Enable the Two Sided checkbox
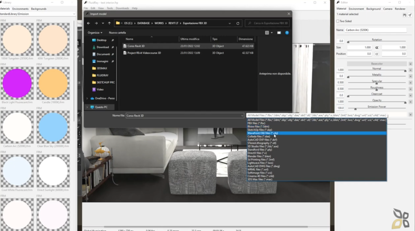Viewport: 415px width, 231px height. (x=338, y=21)
